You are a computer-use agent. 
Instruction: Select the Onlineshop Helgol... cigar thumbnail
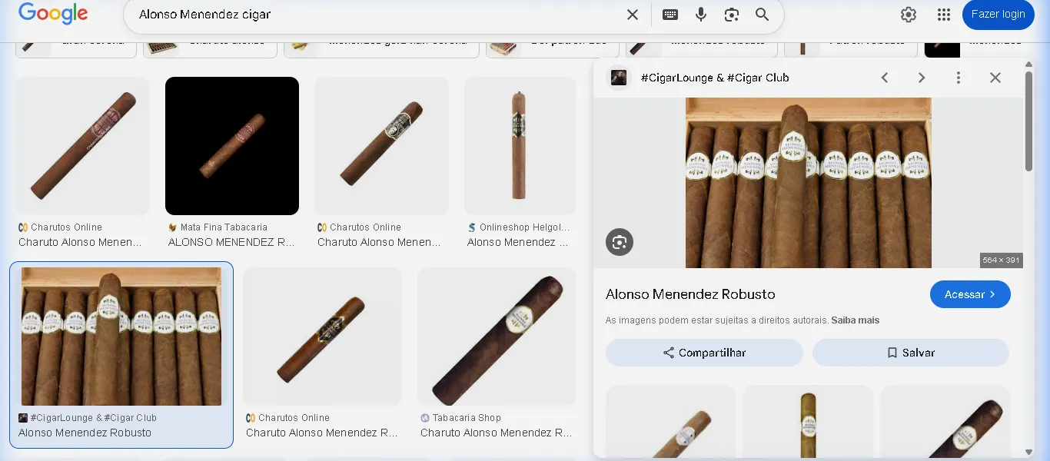(x=520, y=146)
